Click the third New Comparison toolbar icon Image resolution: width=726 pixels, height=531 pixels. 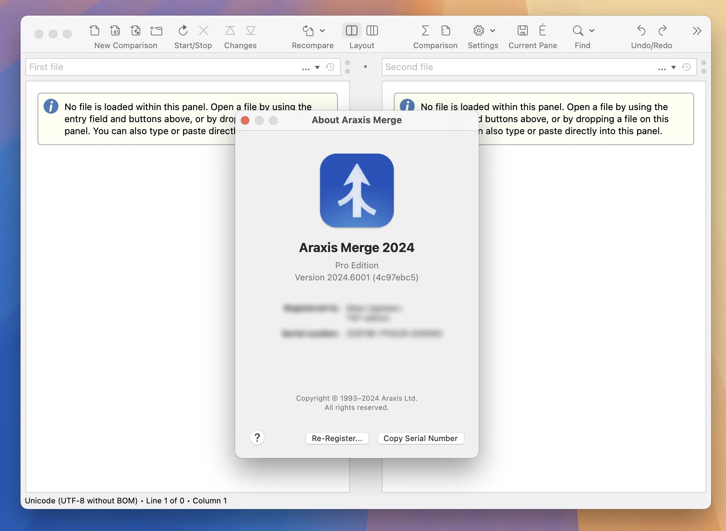[136, 30]
